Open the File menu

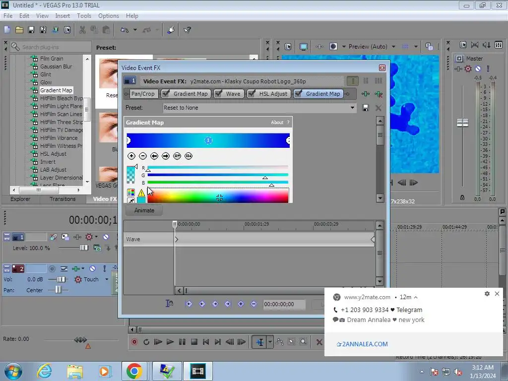click(8, 16)
